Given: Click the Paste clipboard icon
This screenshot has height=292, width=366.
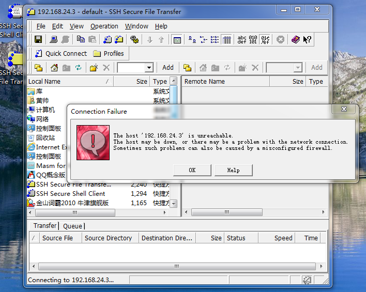Looking at the screenshot, I should coord(93,39).
